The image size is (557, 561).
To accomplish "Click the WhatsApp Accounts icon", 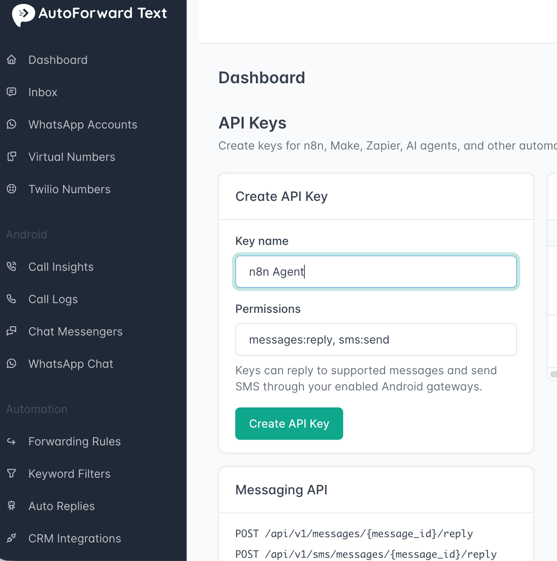I will coord(12,124).
